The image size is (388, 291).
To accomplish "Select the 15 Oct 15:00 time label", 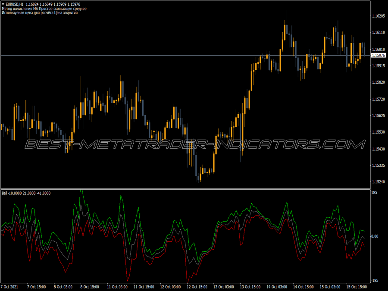I will point(357,287).
